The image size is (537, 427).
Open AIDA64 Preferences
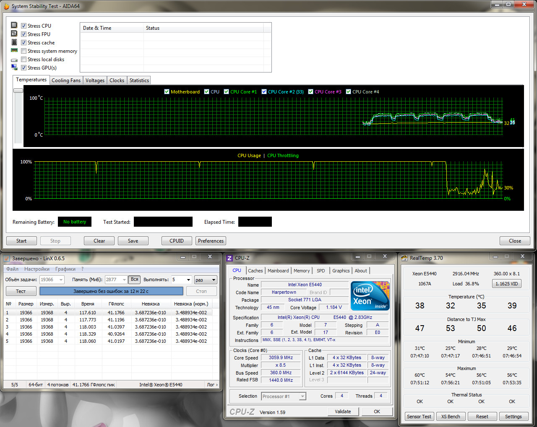[211, 241]
